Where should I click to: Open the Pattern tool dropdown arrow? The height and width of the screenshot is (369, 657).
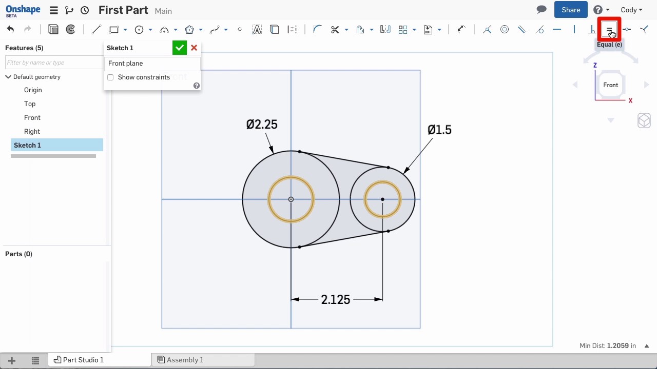point(414,30)
